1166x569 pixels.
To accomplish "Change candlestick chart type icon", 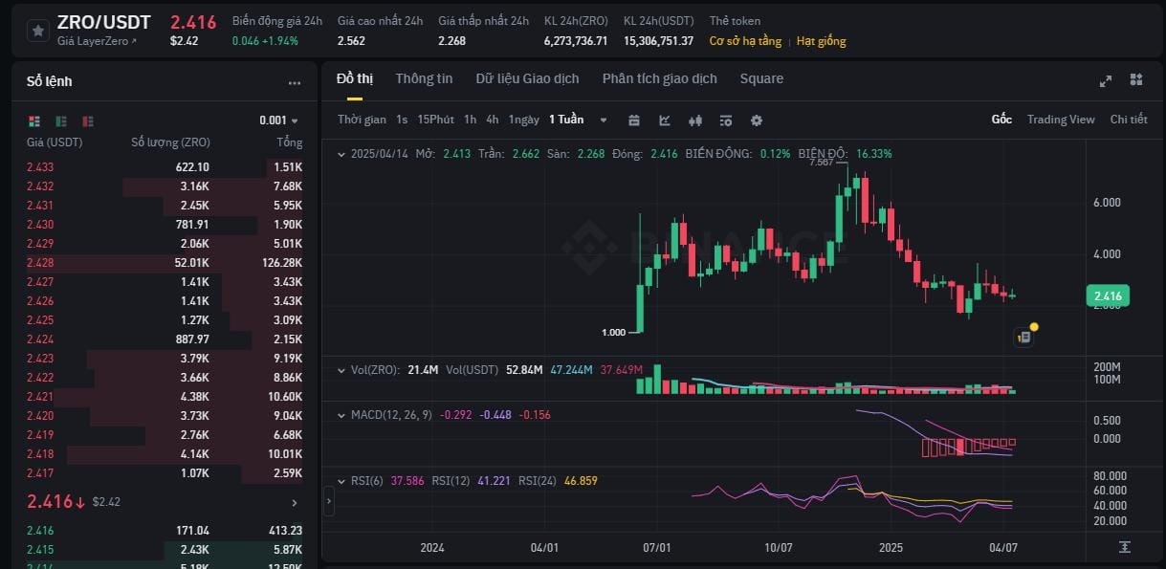I will pyautogui.click(x=695, y=120).
